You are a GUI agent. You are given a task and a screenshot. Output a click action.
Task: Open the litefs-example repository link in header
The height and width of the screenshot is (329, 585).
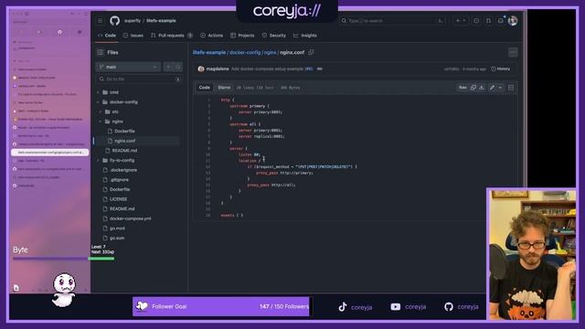[161, 21]
